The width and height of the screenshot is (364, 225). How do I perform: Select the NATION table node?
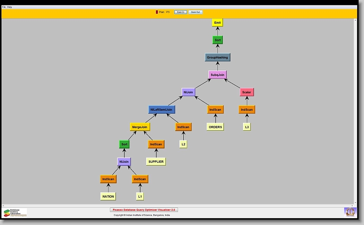(108, 196)
